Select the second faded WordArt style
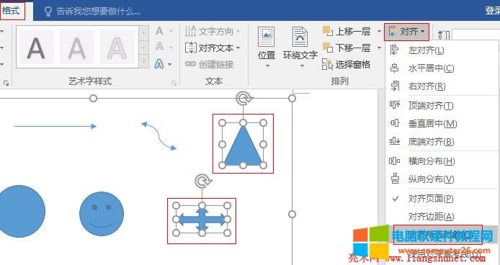The image size is (500, 265). [x=77, y=48]
